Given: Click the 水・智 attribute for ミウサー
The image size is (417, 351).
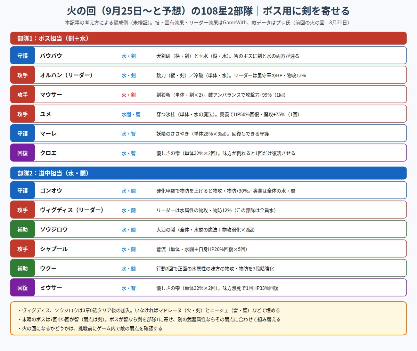Looking at the screenshot, I should pyautogui.click(x=129, y=288).
